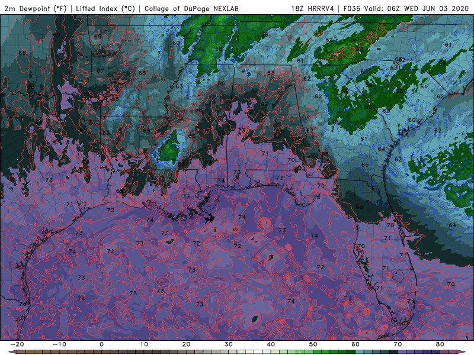Click the 0 label on the color scale
The image size is (474, 355).
(101, 344)
